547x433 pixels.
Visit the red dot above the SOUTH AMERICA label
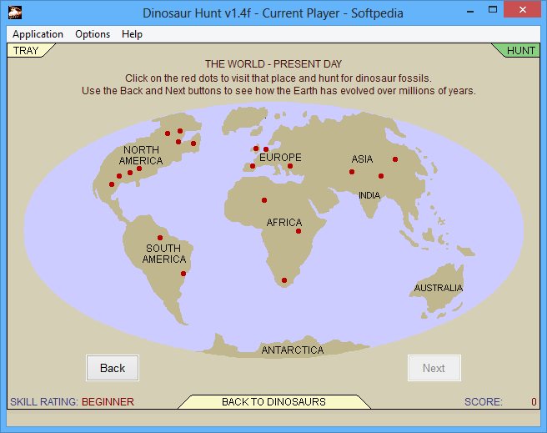[x=160, y=238]
